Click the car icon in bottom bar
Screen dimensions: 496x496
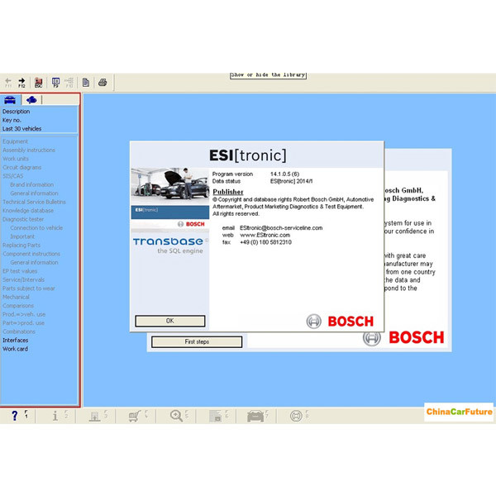tap(255, 416)
